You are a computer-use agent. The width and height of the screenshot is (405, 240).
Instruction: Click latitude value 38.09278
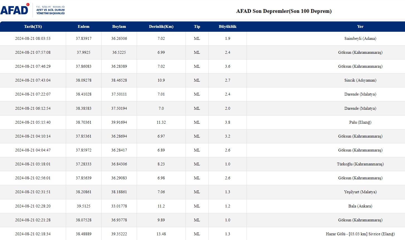click(x=84, y=80)
